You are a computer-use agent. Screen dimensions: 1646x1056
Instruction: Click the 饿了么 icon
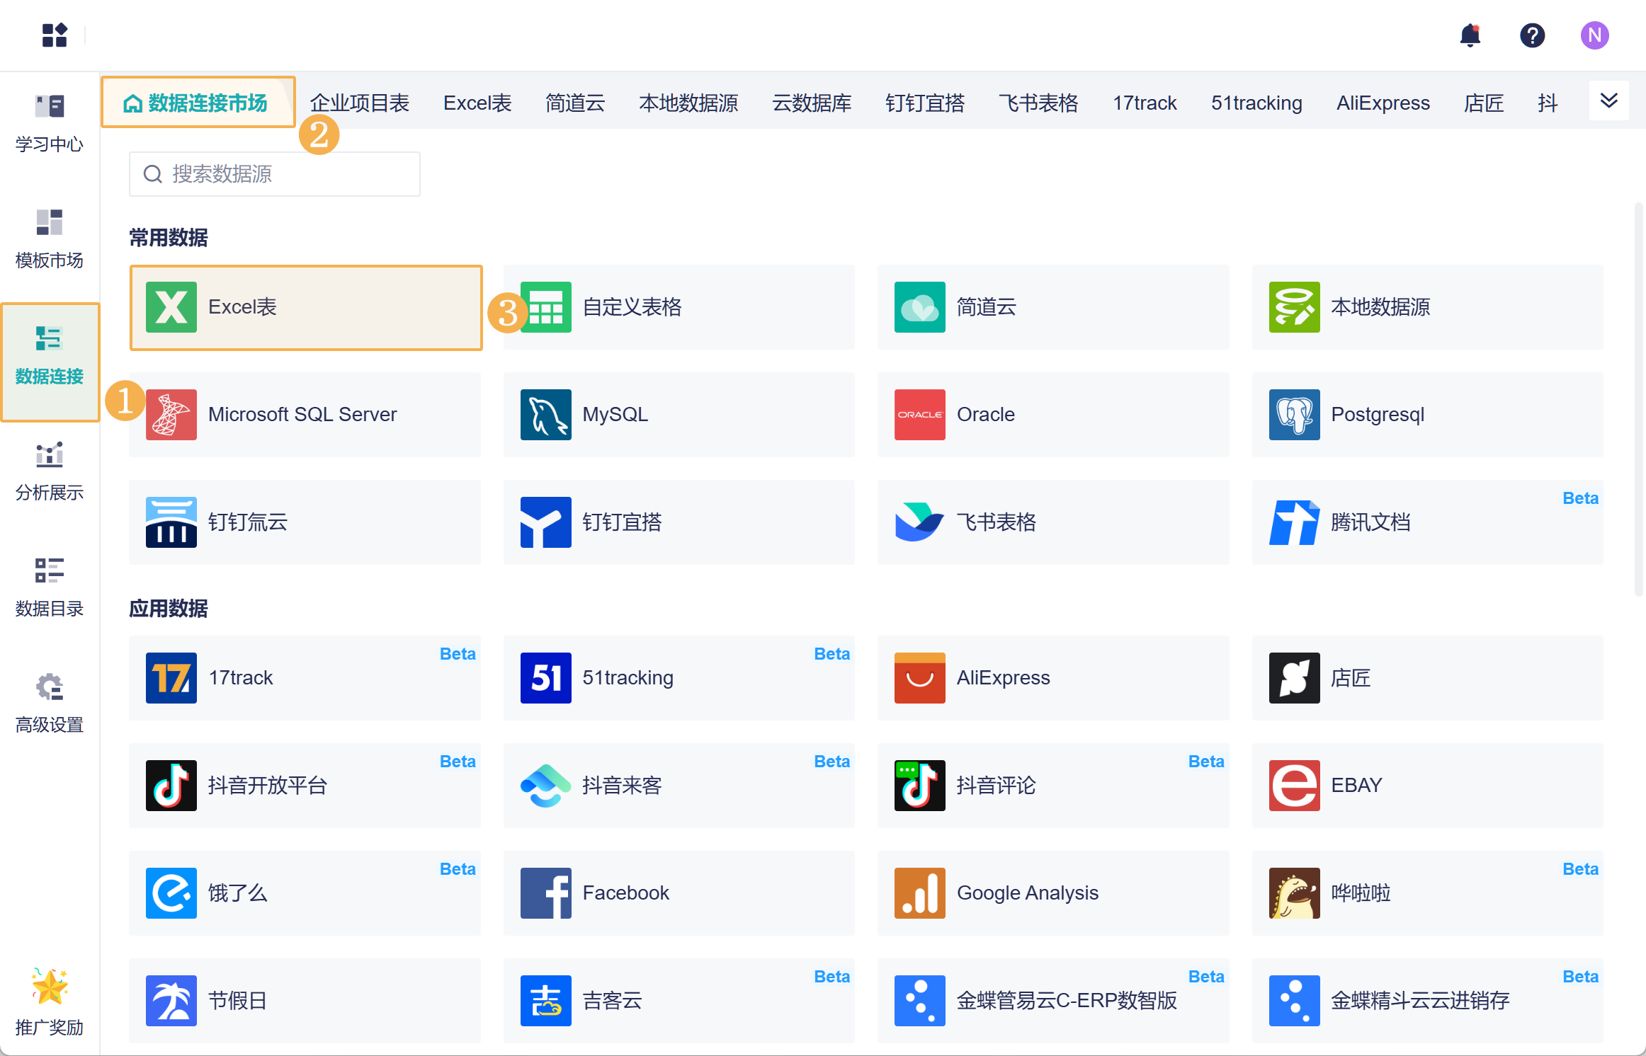click(171, 893)
